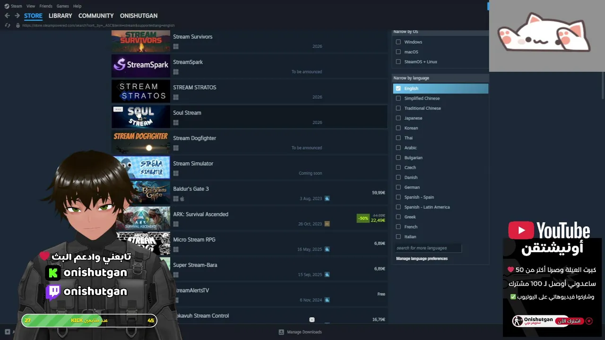Switch to the COMMUNITY tab
Image resolution: width=605 pixels, height=340 pixels.
96,16
